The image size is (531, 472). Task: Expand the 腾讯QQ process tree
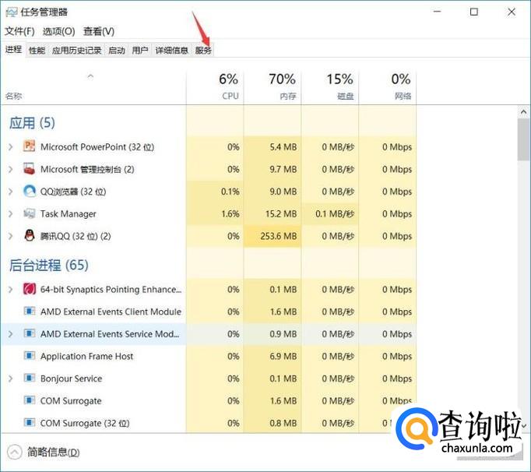pos(10,236)
